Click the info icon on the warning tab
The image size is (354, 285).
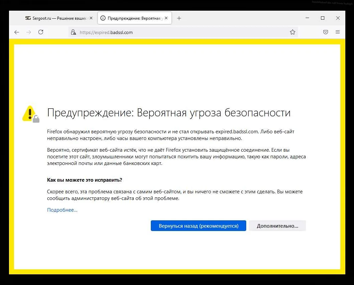pos(103,18)
